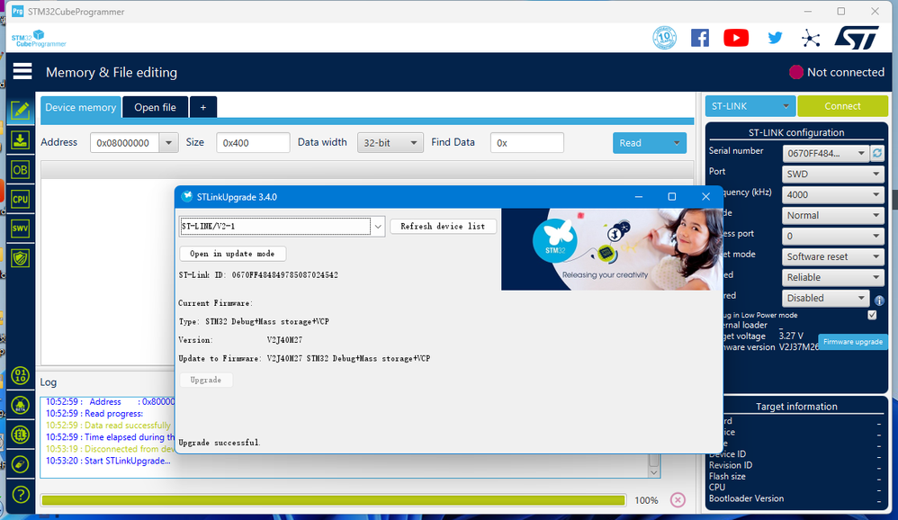Open the security shield icon
The width and height of the screenshot is (898, 520).
pyautogui.click(x=21, y=258)
